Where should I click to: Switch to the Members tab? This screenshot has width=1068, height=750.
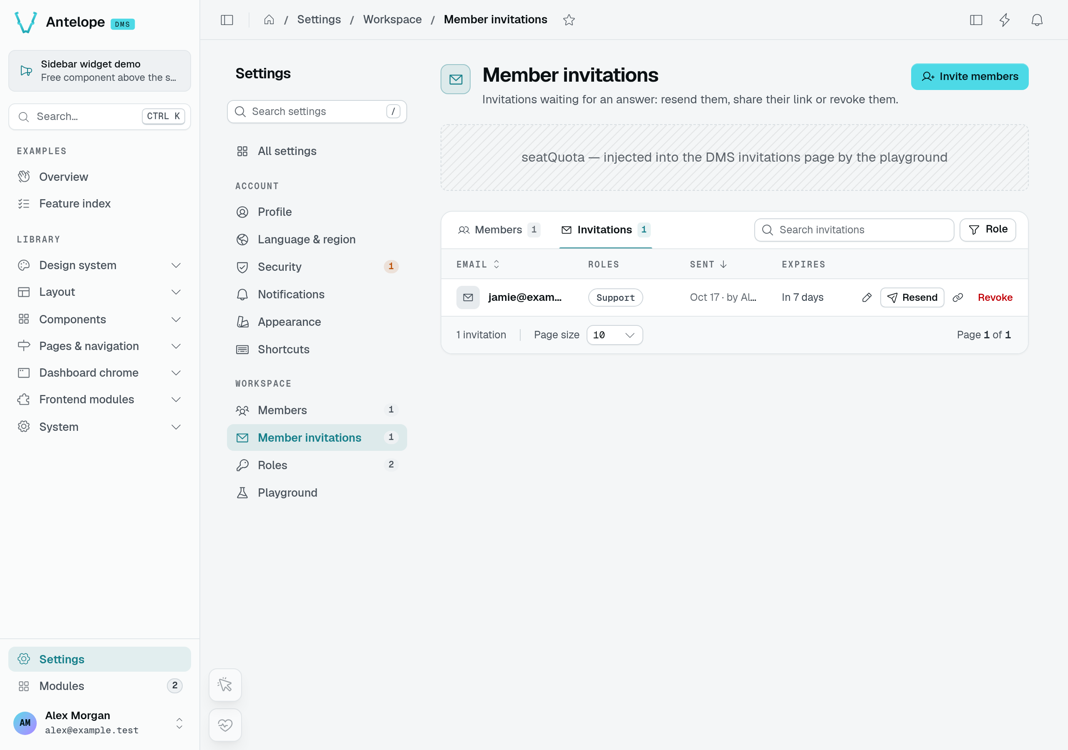click(499, 230)
